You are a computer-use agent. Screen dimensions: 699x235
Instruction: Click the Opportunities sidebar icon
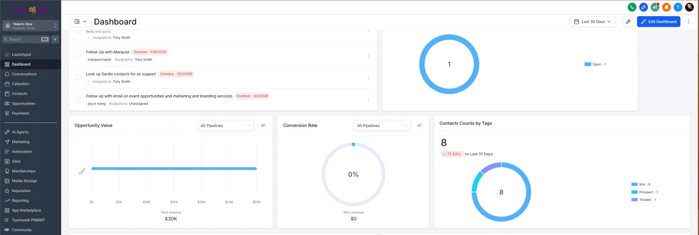click(7, 103)
